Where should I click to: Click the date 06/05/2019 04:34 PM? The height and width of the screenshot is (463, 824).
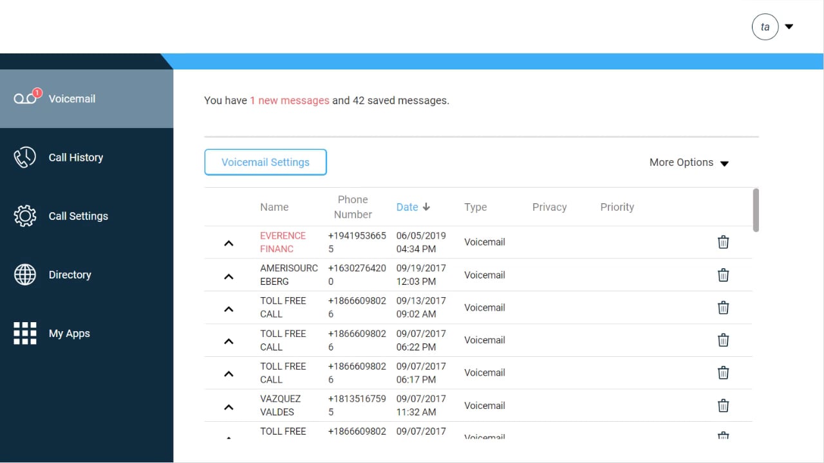pyautogui.click(x=421, y=242)
